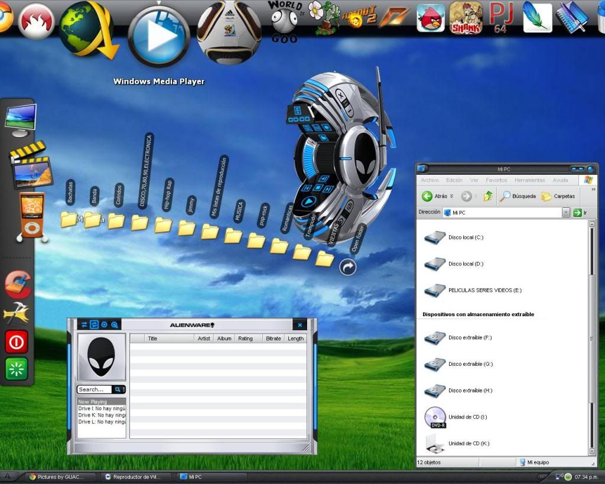The height and width of the screenshot is (484, 605).
Task: Open the Corridos music folder
Action: [116, 221]
